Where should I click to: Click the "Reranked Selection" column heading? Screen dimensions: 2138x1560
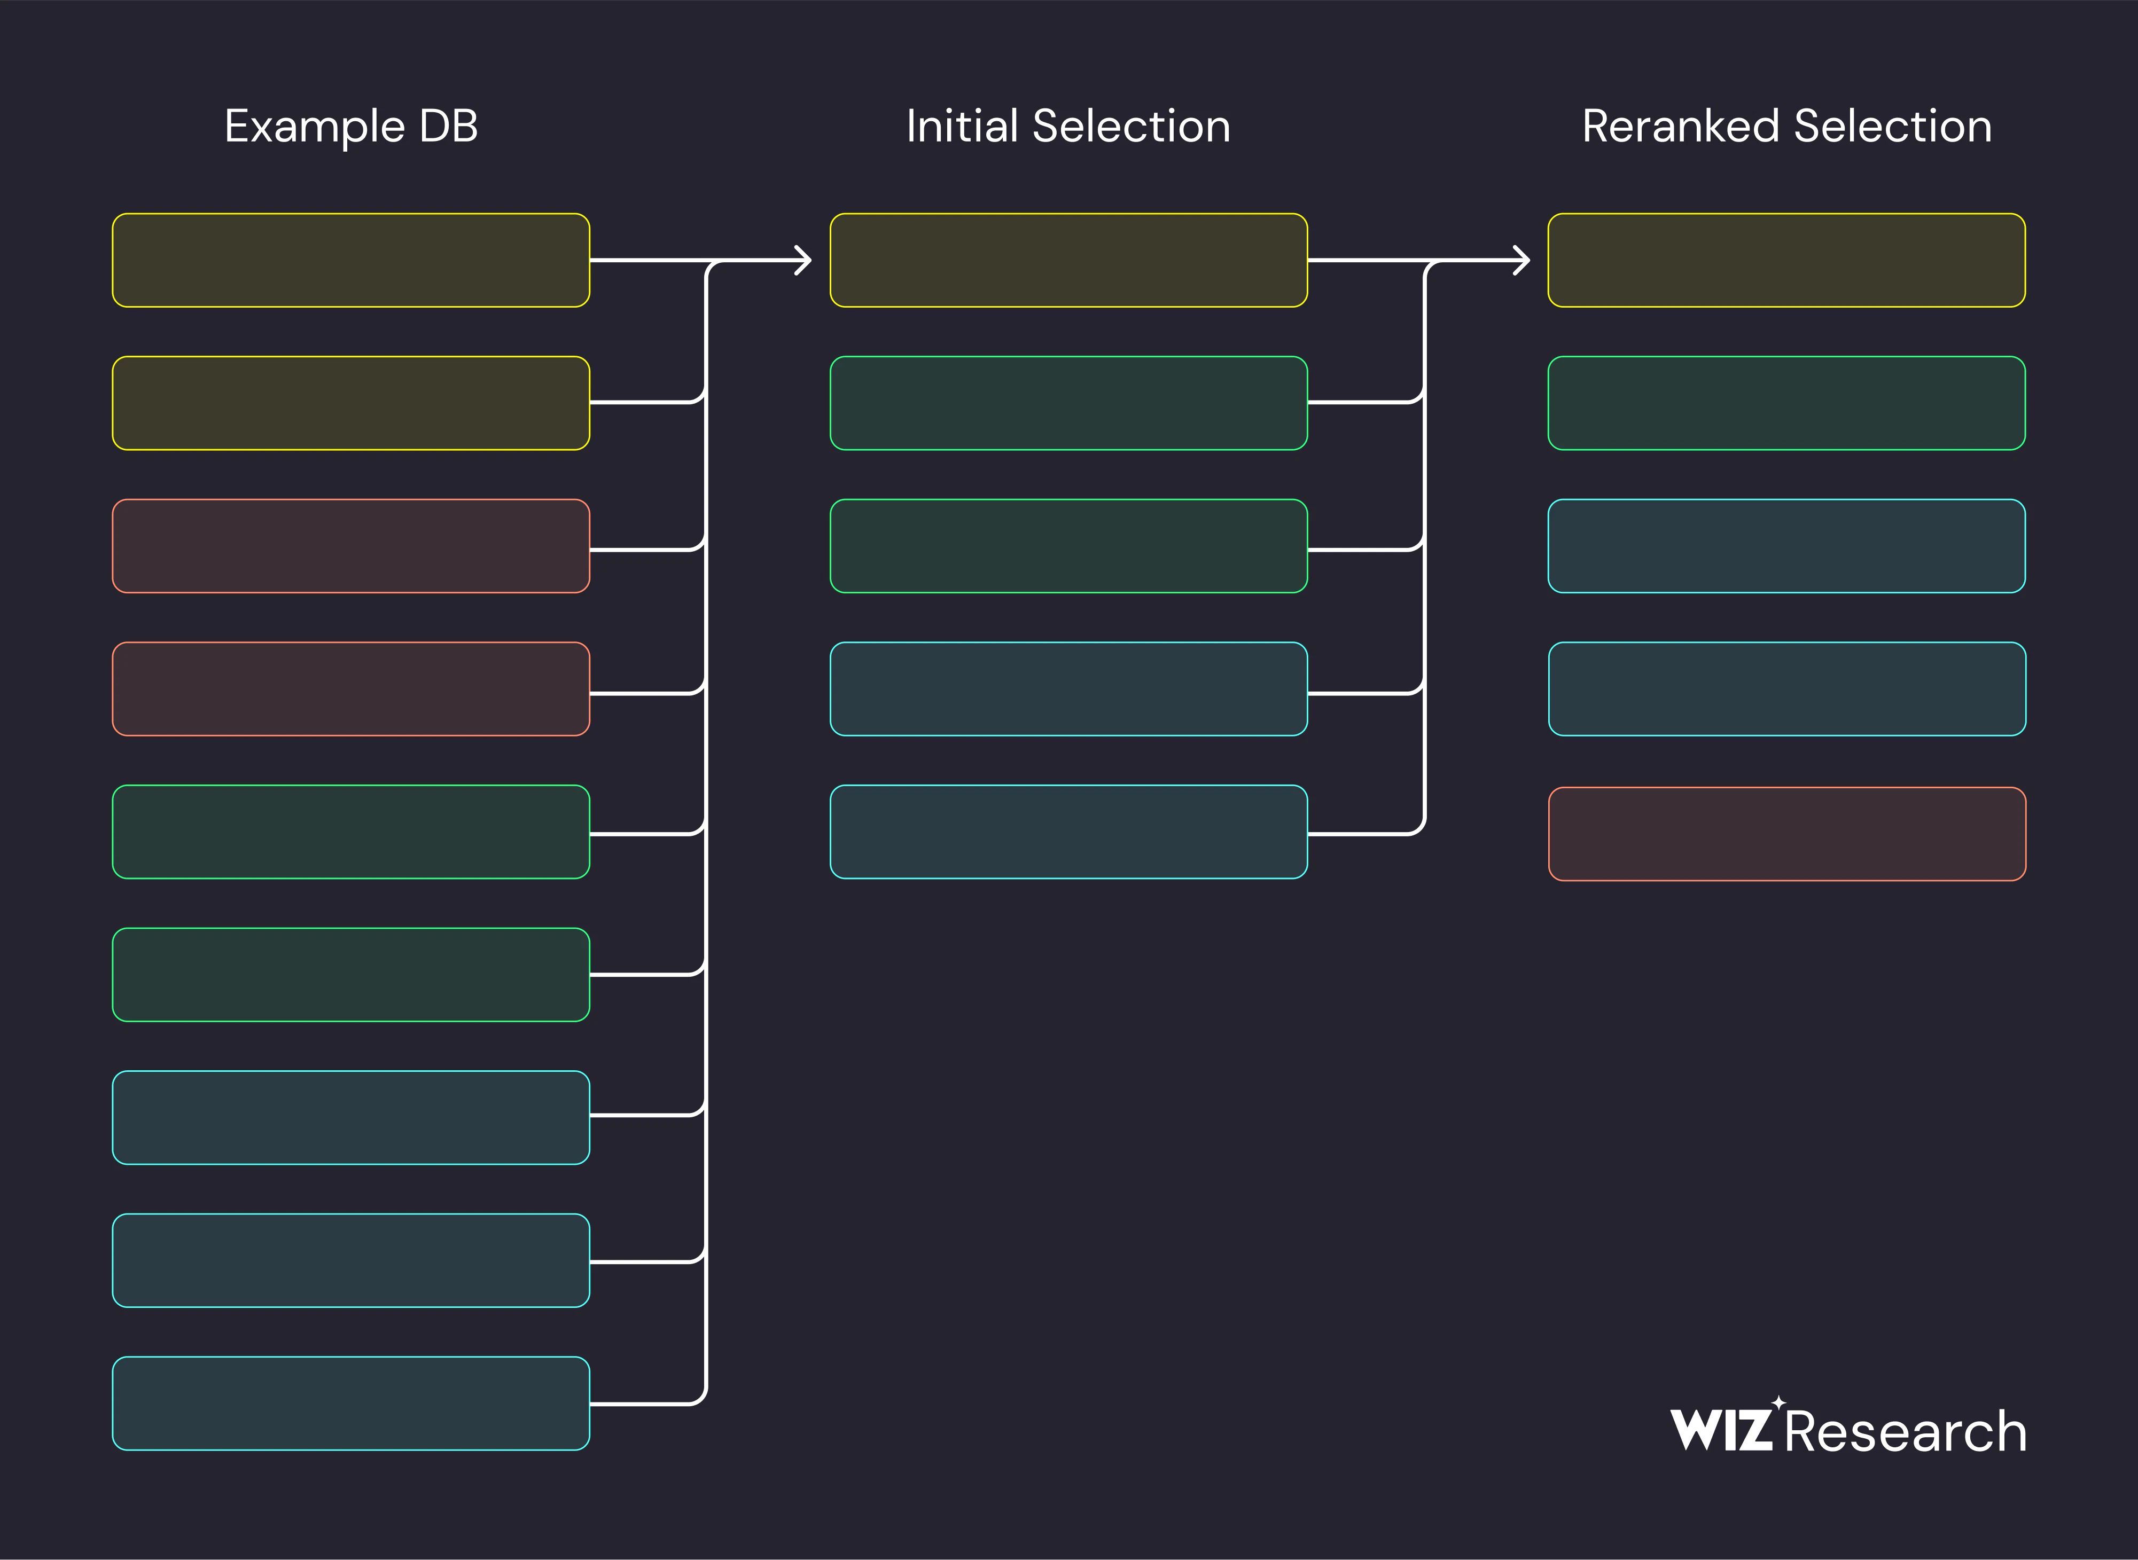click(1786, 126)
